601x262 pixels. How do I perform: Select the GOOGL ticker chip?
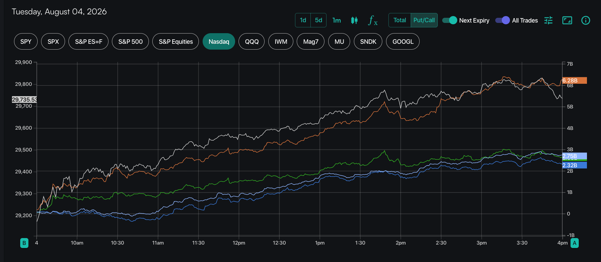pos(403,41)
